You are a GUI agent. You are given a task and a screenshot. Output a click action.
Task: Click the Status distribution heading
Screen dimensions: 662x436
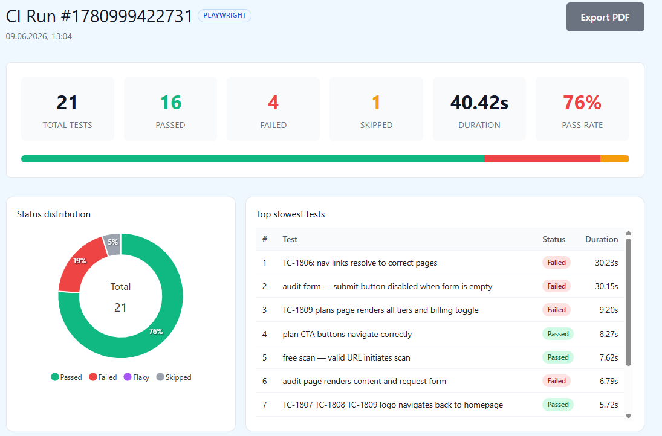point(54,214)
